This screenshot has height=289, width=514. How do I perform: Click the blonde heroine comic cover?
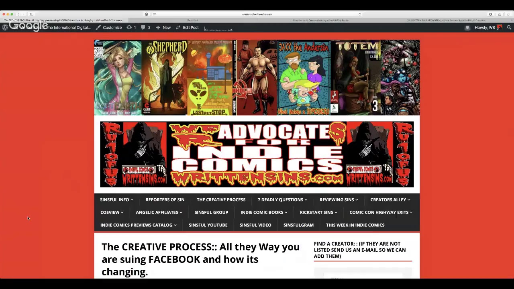pos(118,77)
